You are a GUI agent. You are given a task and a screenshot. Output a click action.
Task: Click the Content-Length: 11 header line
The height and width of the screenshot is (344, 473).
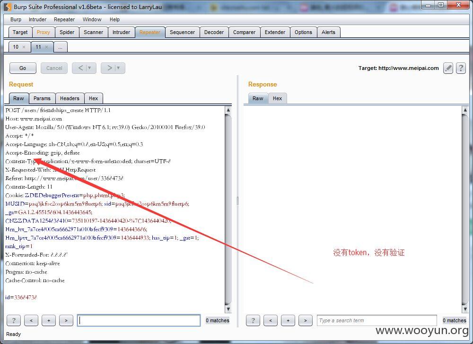[x=29, y=187]
